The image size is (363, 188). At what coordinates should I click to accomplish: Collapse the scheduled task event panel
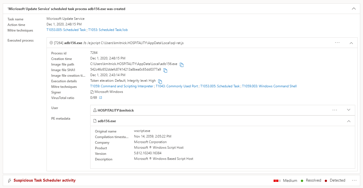354,9
